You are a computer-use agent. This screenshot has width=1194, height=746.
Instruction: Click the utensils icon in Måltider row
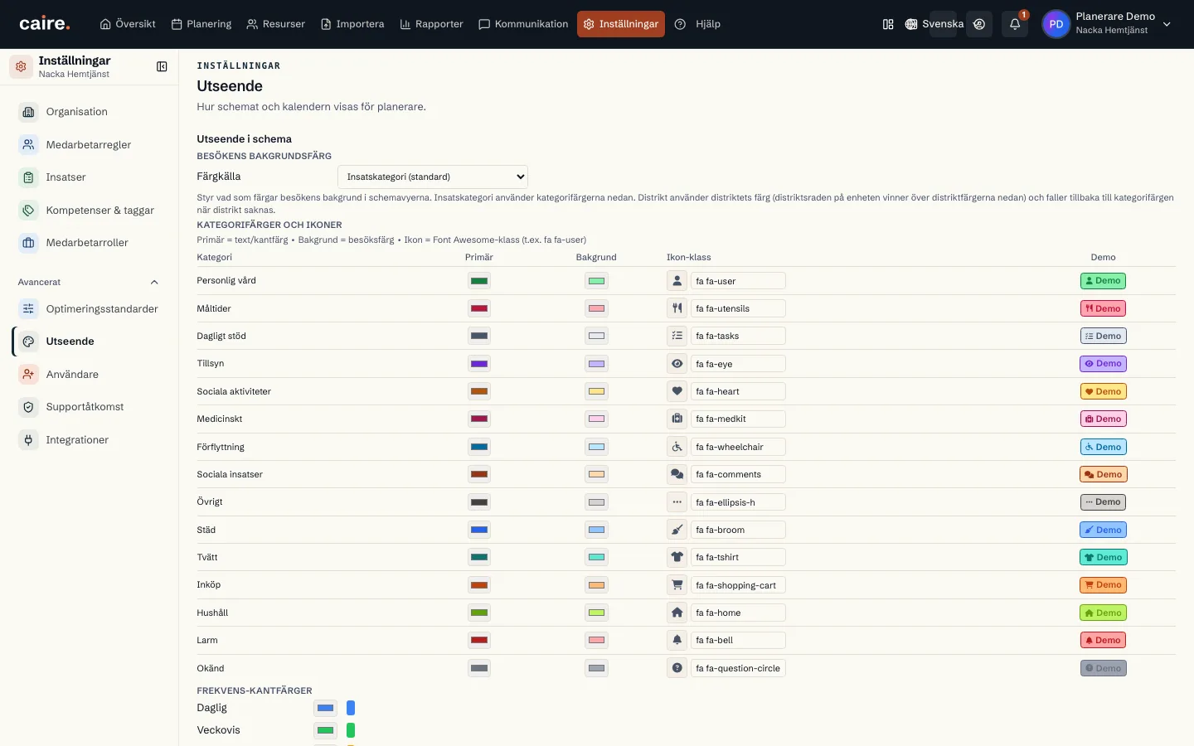[x=677, y=308]
